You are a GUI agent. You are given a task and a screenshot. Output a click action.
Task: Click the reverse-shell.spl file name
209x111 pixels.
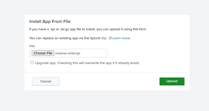point(68,53)
